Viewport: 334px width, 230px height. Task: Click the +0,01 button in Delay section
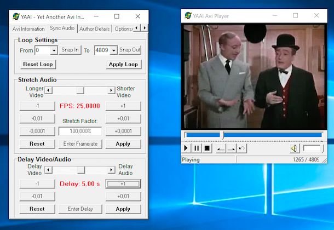pos(123,196)
